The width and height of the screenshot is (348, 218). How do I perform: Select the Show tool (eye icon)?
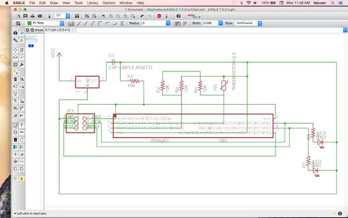(22, 33)
